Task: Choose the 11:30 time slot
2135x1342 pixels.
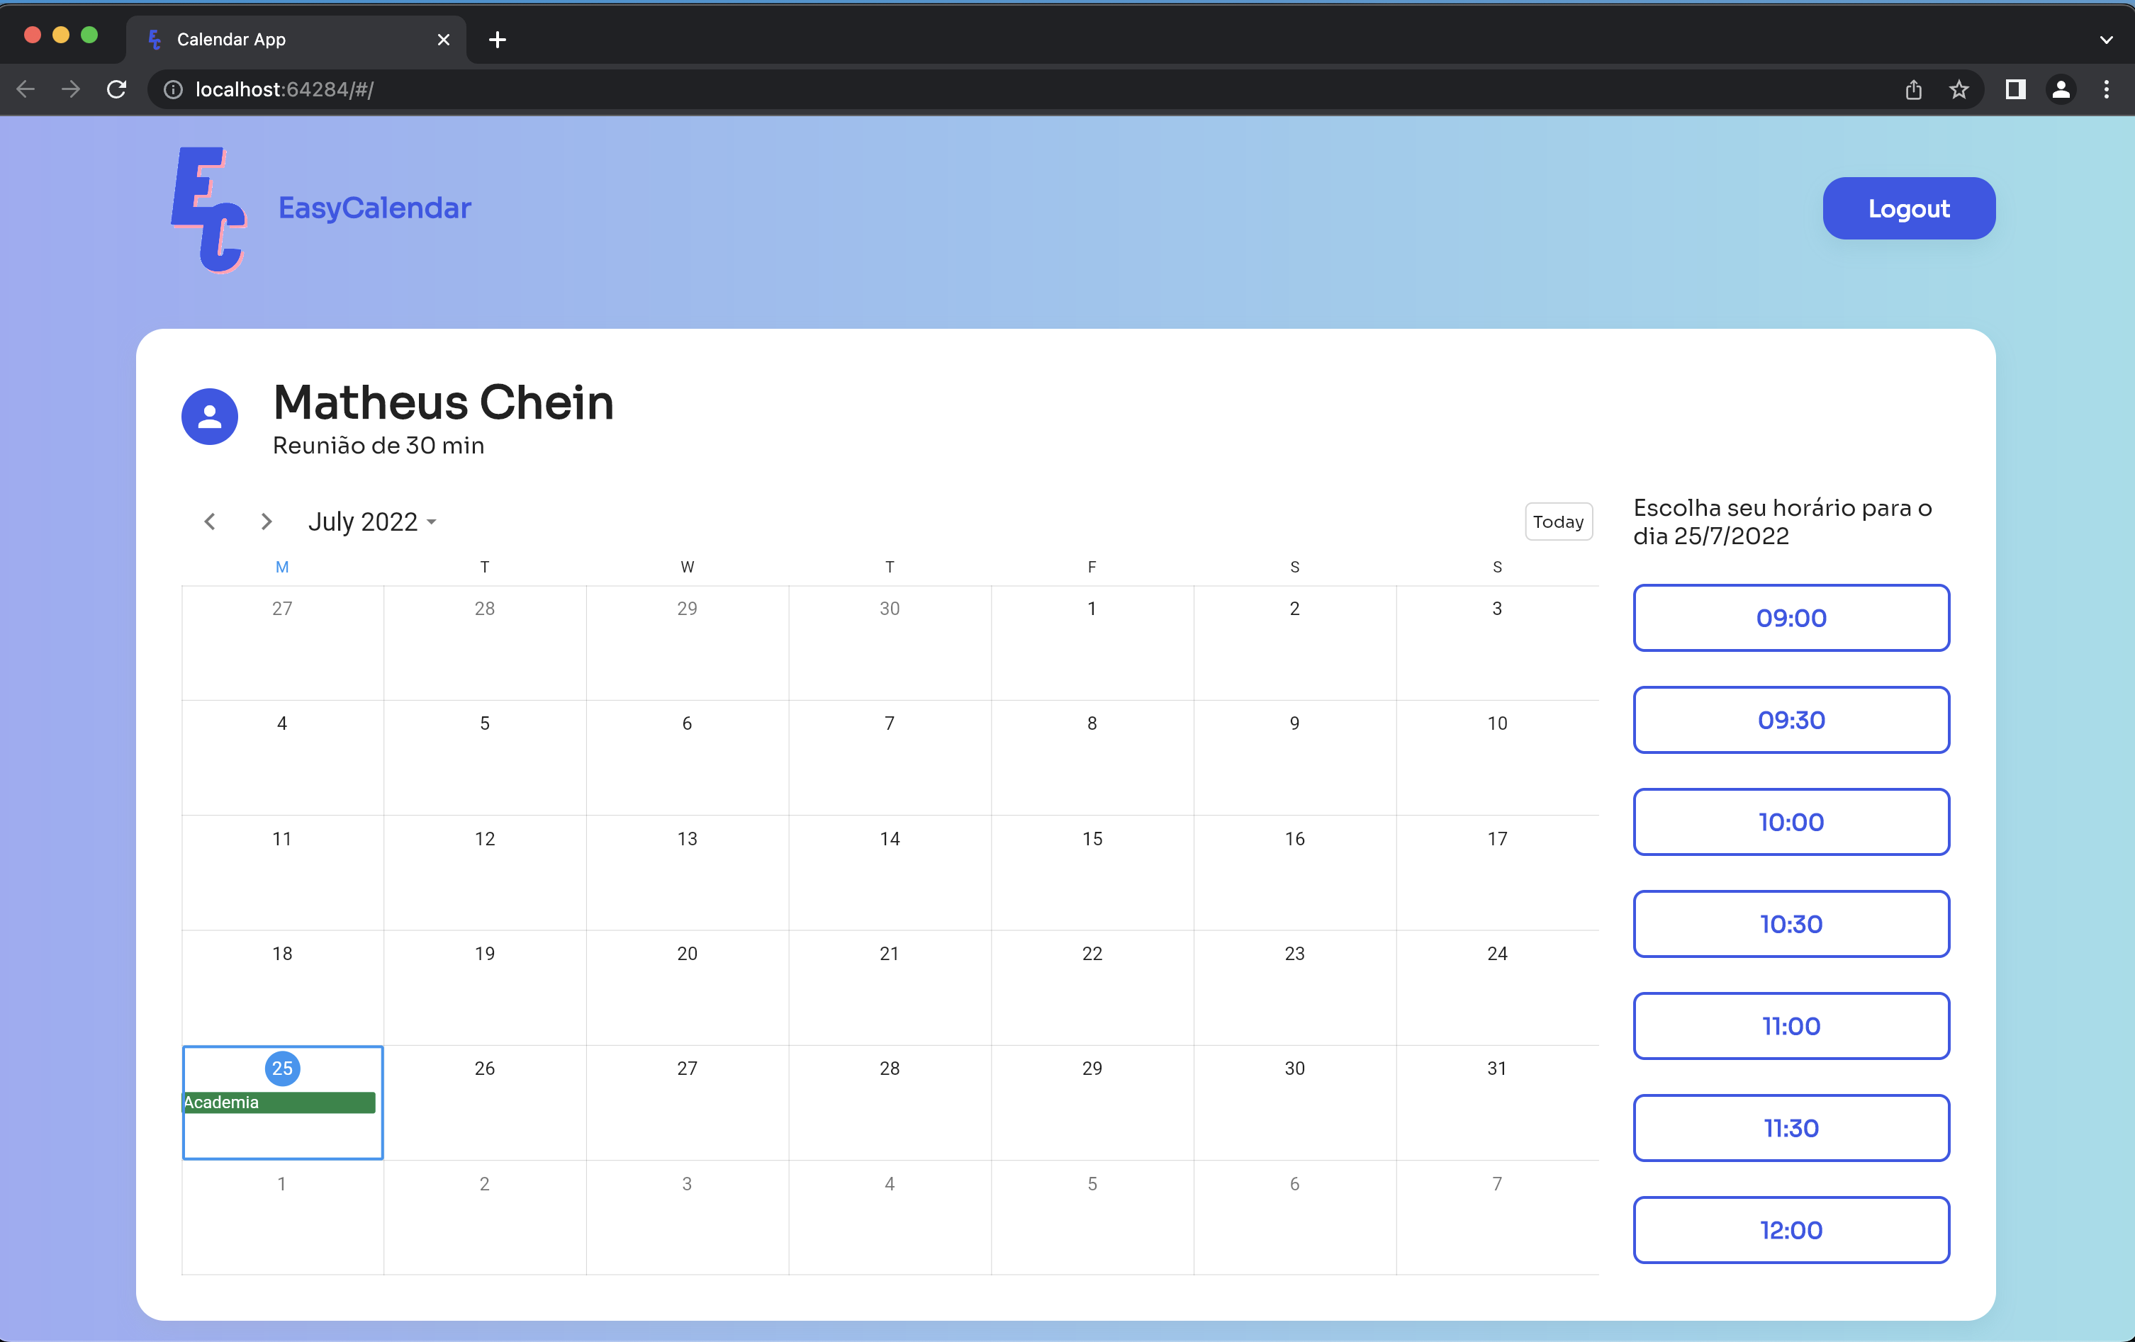Action: [1790, 1127]
